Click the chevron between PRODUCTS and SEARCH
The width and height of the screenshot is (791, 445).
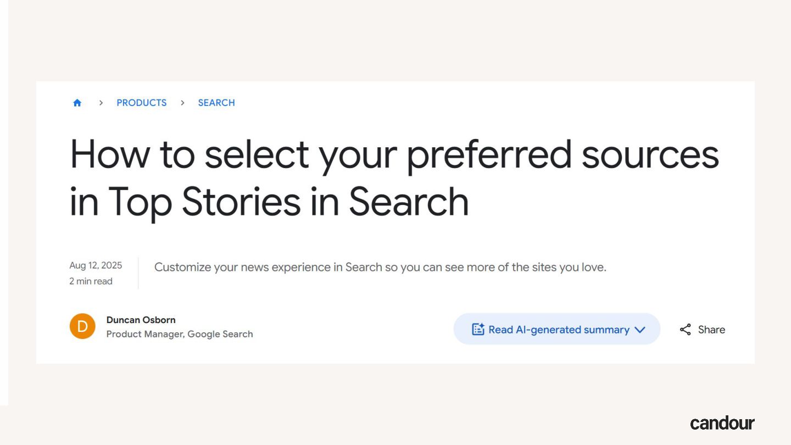pyautogui.click(x=182, y=103)
